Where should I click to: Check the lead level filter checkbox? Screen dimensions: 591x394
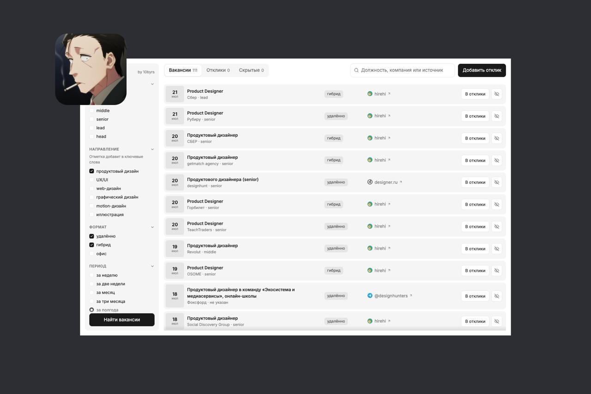tap(91, 128)
